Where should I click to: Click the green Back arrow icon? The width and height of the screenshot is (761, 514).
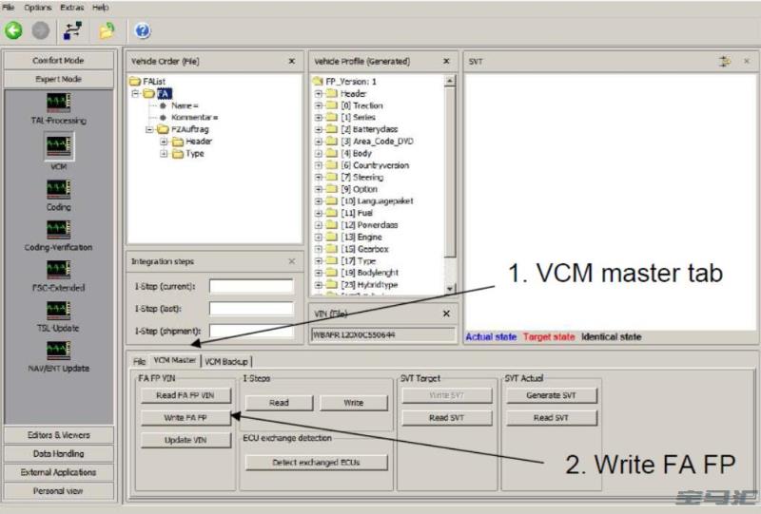pos(13,30)
